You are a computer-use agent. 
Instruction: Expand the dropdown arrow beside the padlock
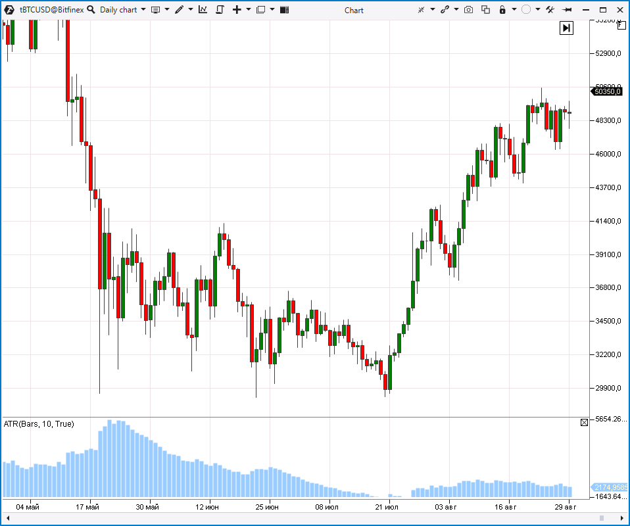[514, 10]
